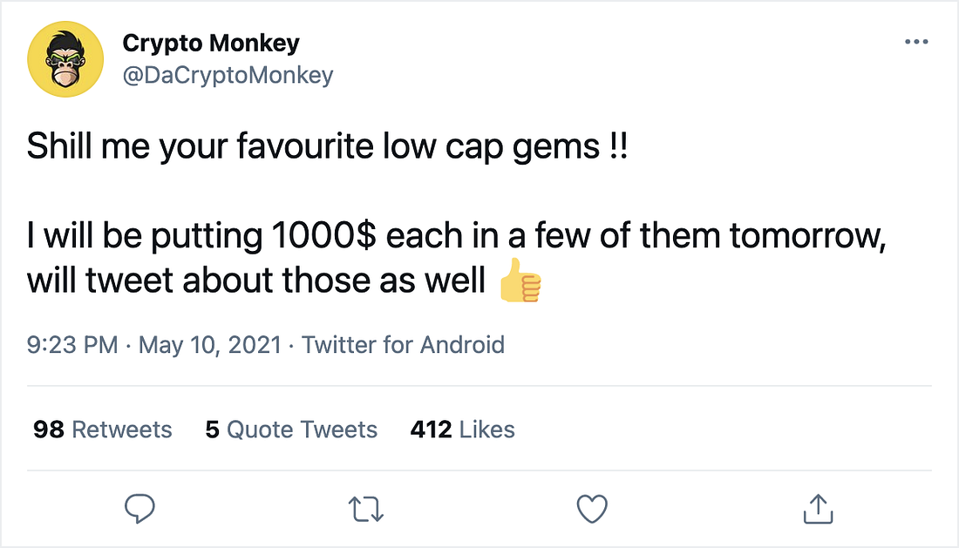Image resolution: width=959 pixels, height=548 pixels.
Task: Open the share tweet upload icon
Action: pos(818,508)
